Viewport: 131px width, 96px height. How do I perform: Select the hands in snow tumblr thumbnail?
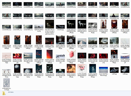[7, 71]
